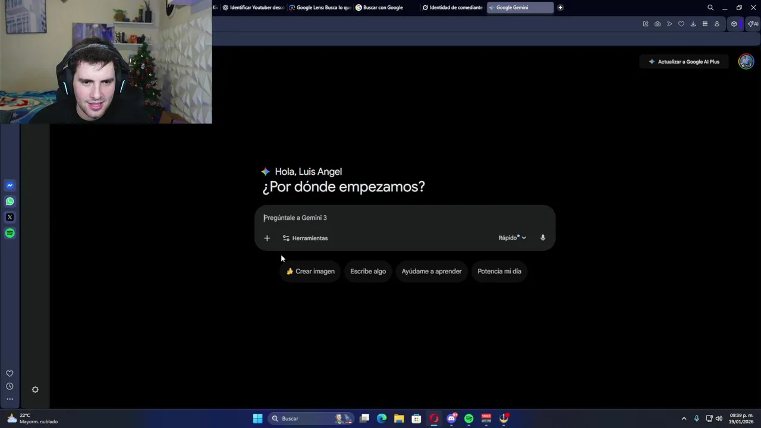Open the weather widget 22°C
761x428 pixels.
[33, 418]
